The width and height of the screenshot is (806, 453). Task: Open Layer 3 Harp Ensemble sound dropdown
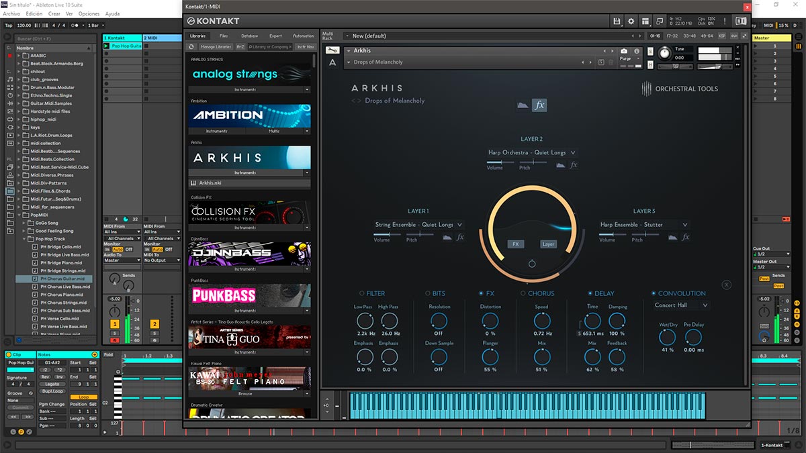[x=643, y=225]
